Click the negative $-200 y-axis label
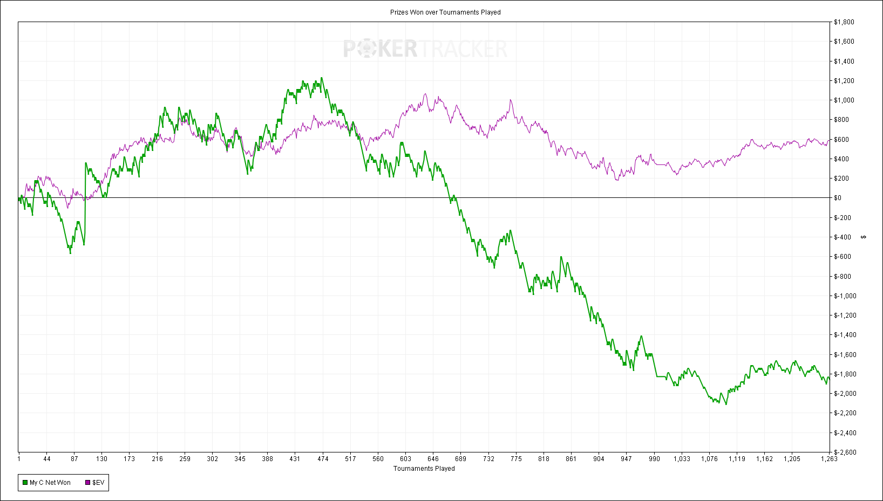Screen dimensions: 883x501 point(843,218)
